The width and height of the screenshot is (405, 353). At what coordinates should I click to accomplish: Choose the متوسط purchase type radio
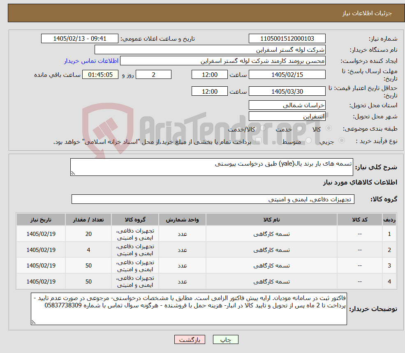pos(309,141)
